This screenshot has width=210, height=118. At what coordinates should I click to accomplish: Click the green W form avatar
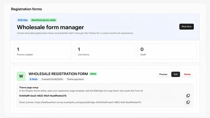pos(21,76)
